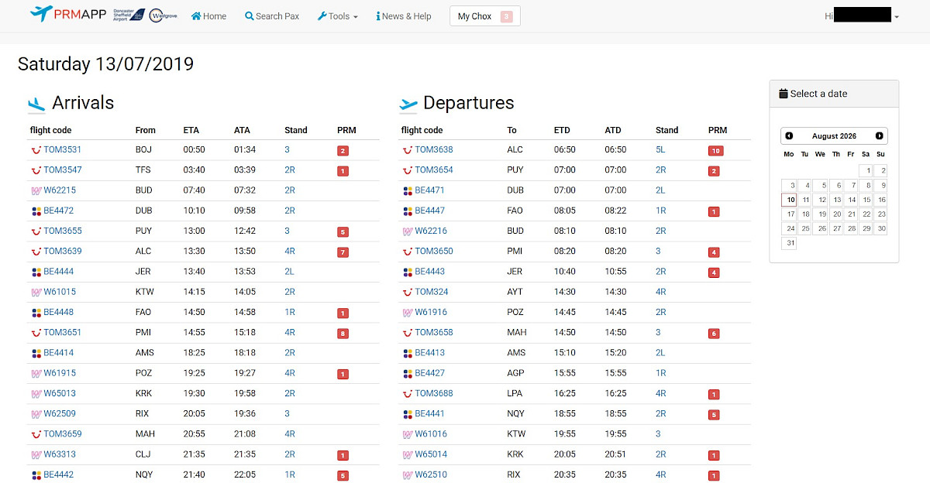Select day 22 in the calendar

coord(866,214)
